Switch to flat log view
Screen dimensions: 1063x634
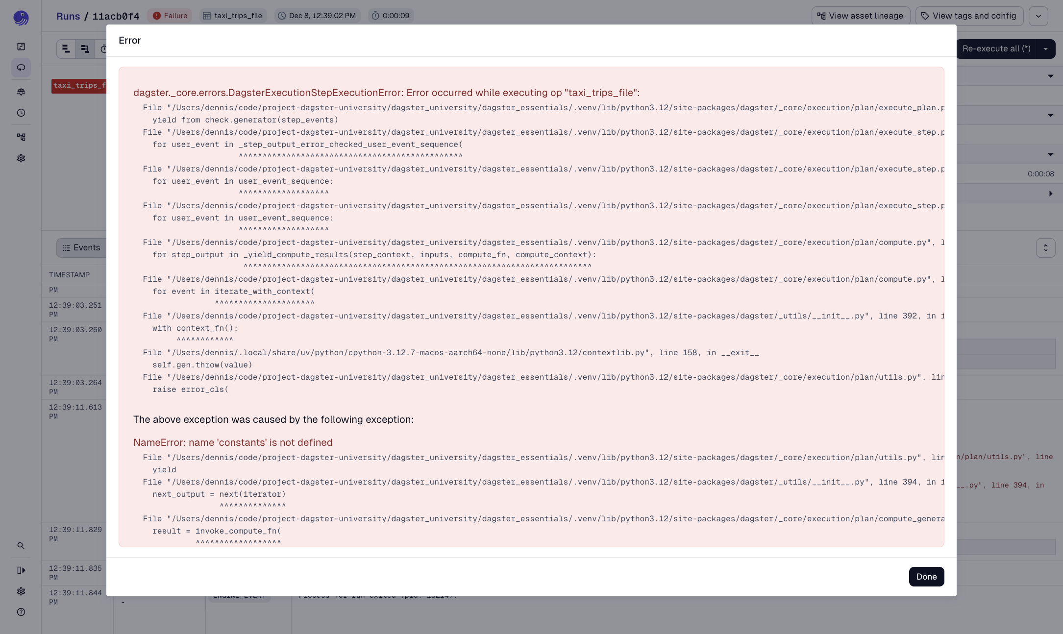[66, 49]
